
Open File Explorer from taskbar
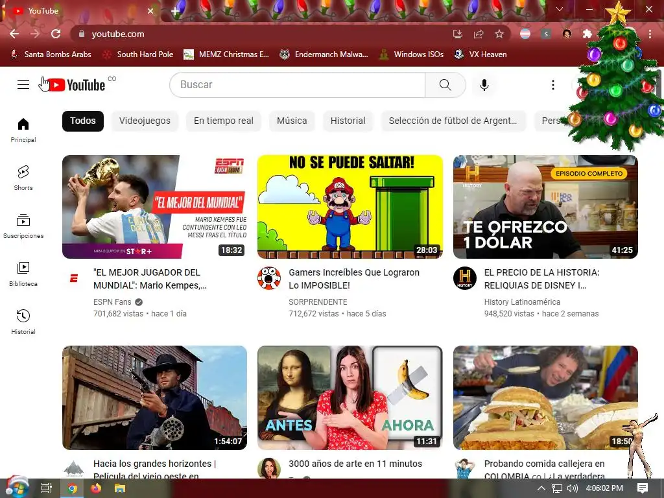click(x=120, y=488)
